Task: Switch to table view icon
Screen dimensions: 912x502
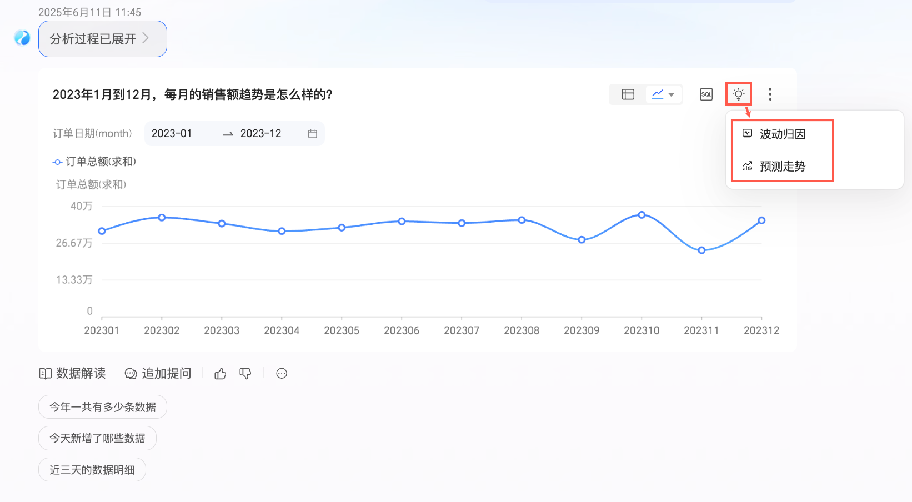Action: click(628, 94)
